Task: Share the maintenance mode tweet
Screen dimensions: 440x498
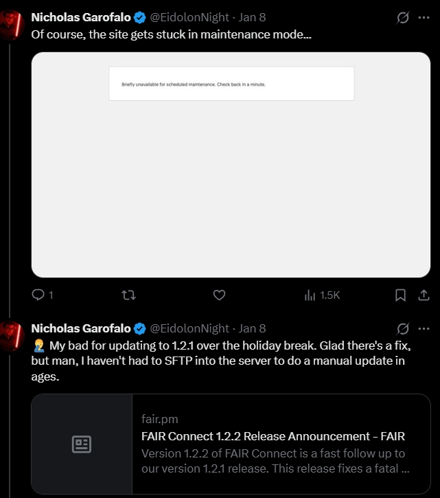Action: [424, 295]
